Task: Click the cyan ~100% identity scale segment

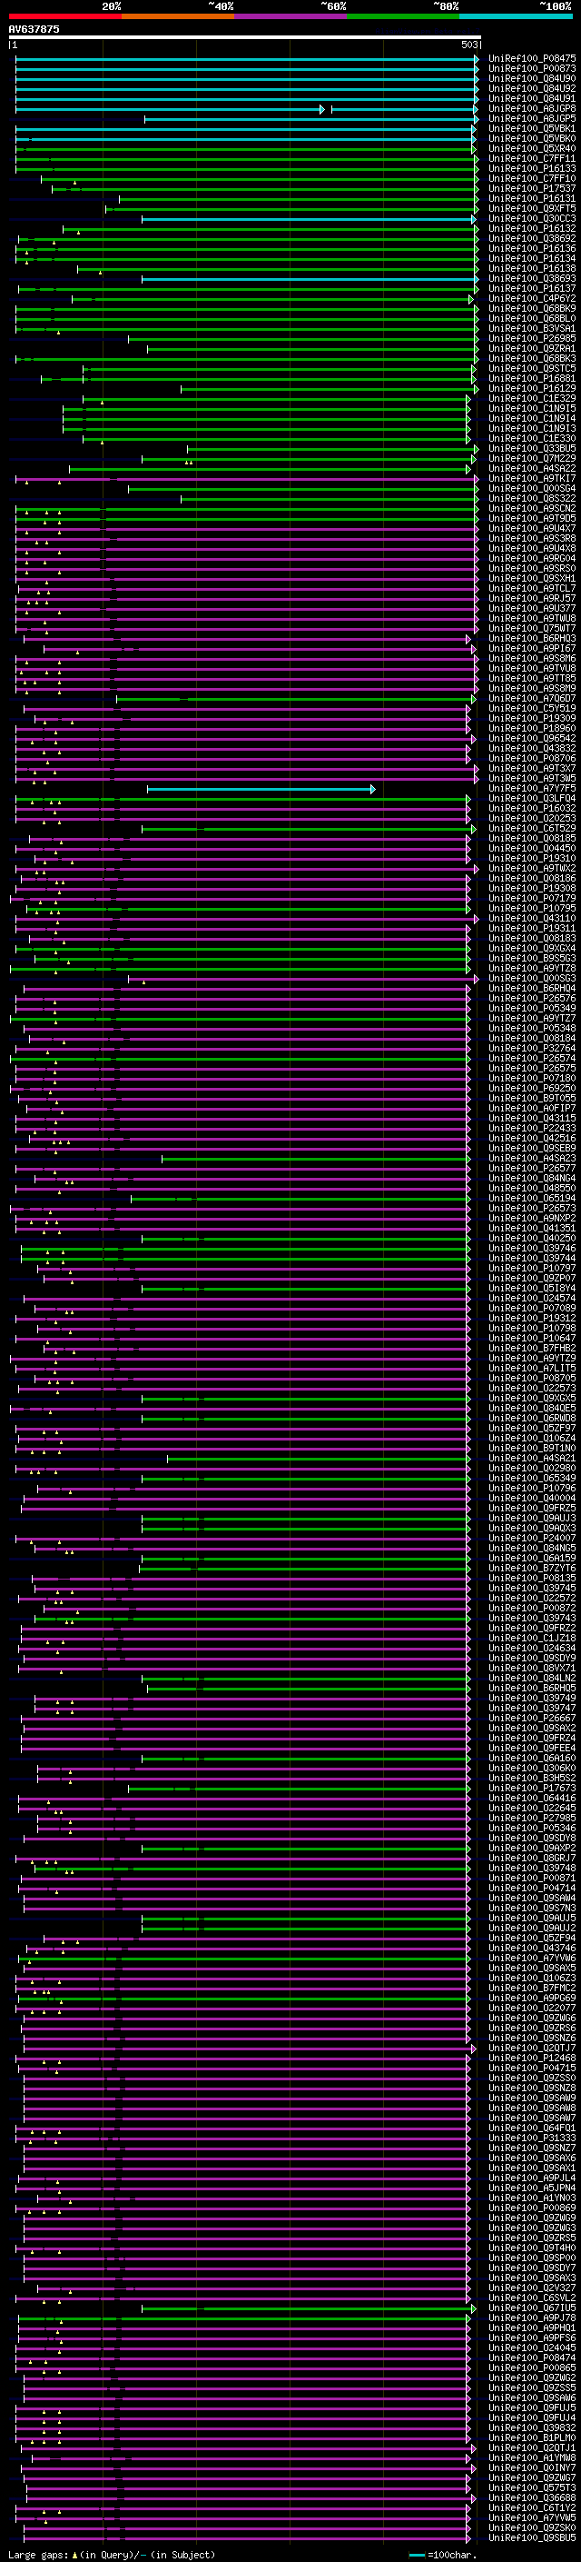Action: 516,16
